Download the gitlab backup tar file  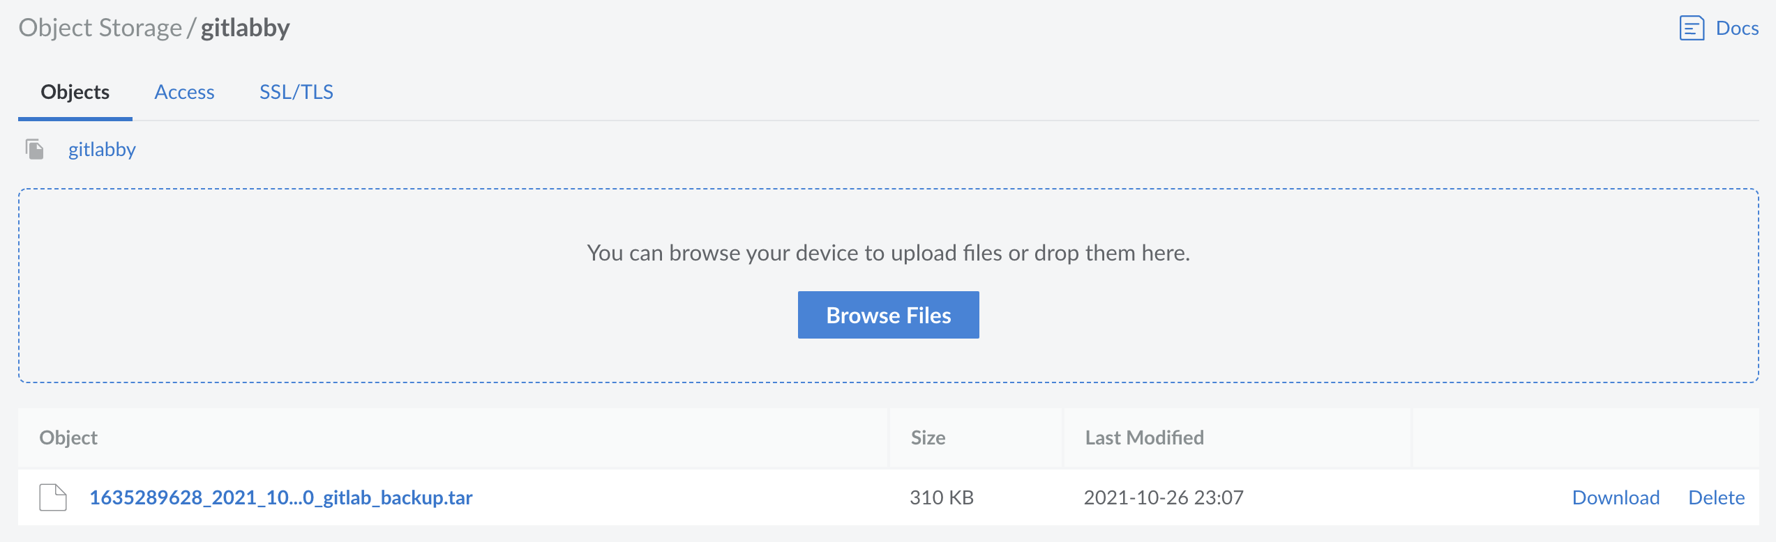click(1616, 497)
